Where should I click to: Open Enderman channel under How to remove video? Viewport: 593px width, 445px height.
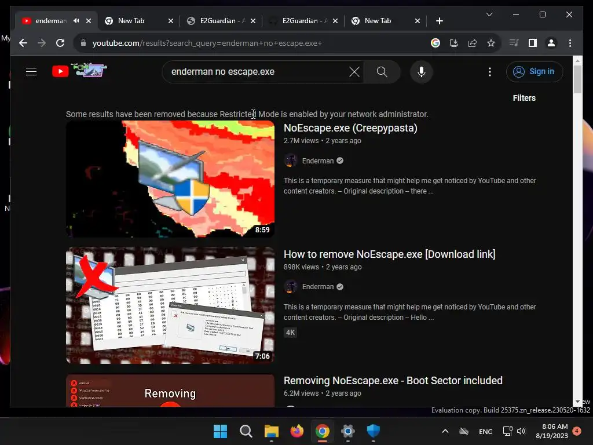318,287
